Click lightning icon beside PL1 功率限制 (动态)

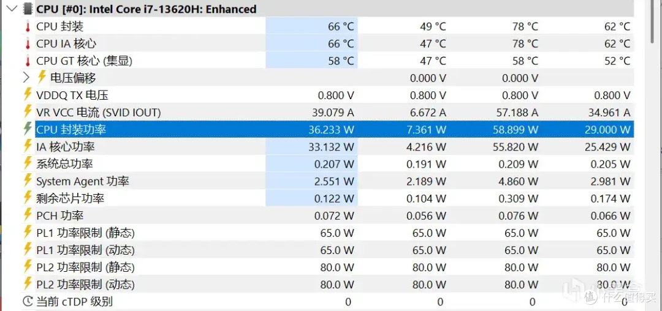(28, 250)
